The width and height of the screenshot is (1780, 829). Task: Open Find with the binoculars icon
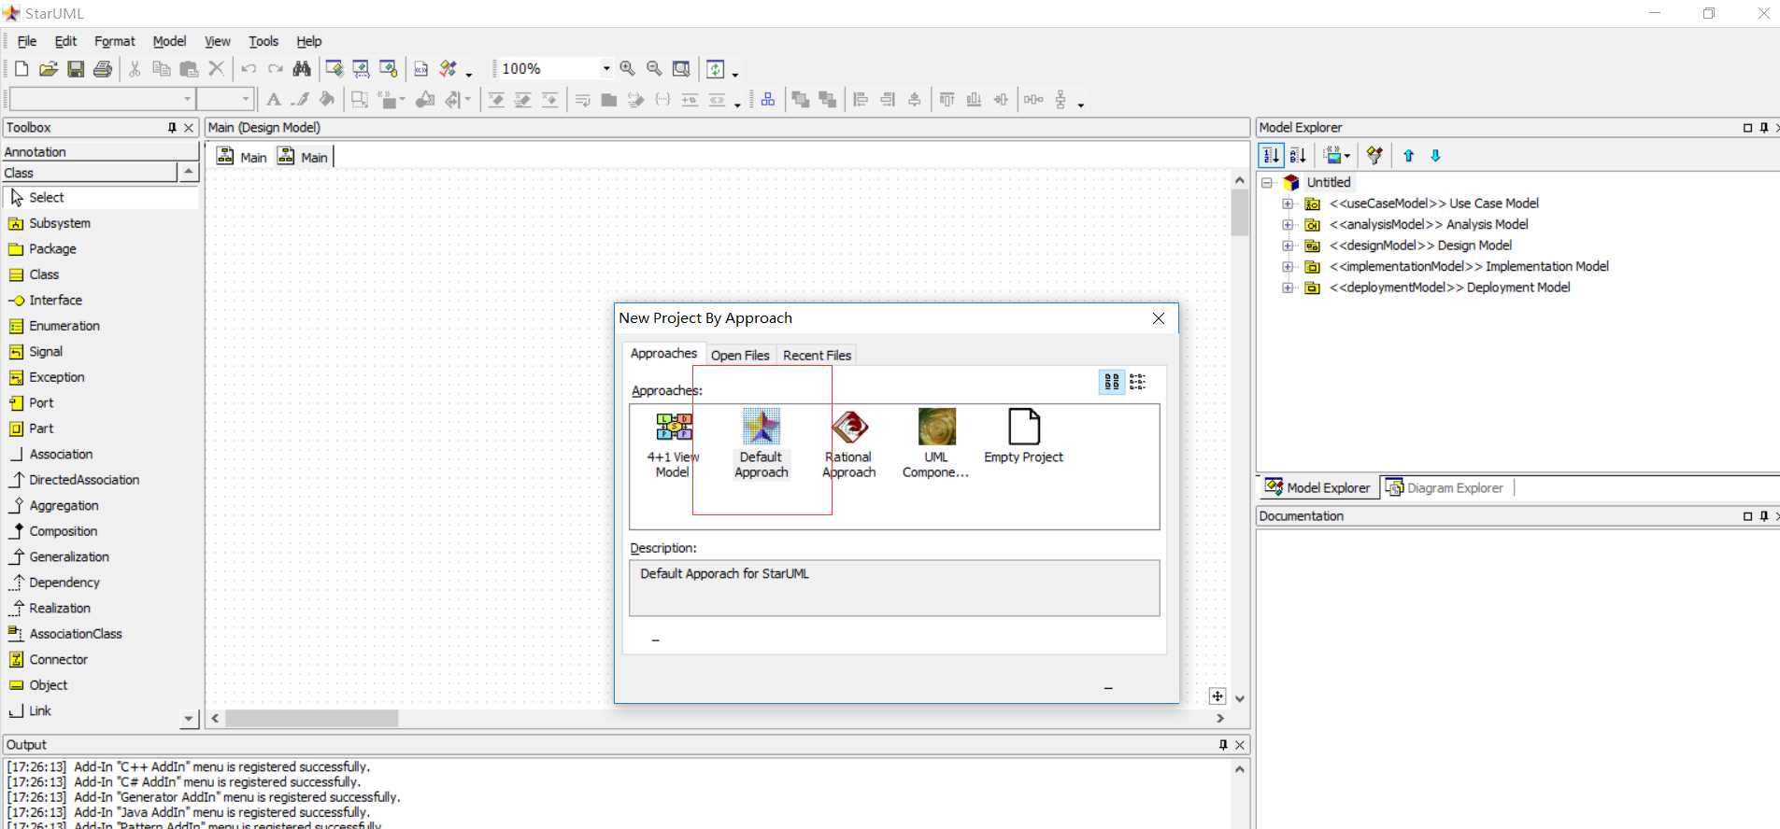point(302,69)
